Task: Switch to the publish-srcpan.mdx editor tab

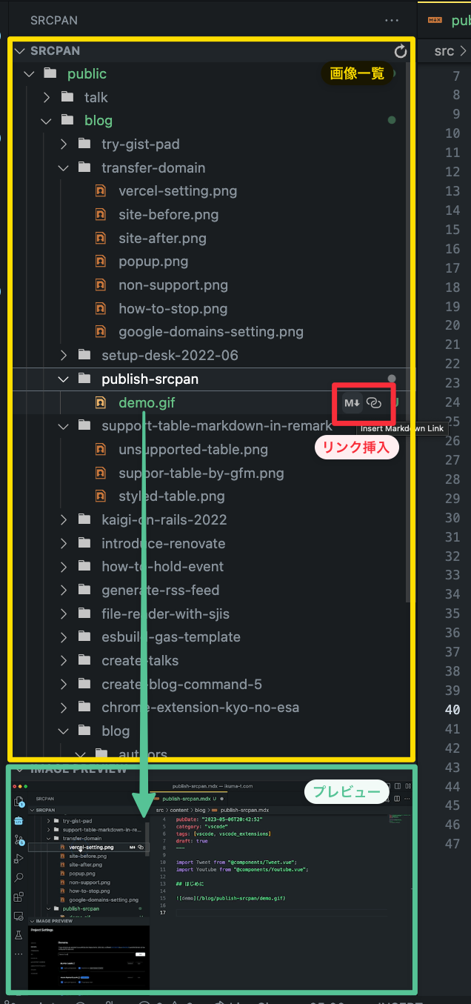Action: 453,20
